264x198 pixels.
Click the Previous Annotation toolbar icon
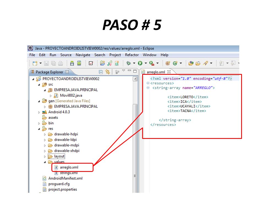tap(233, 63)
